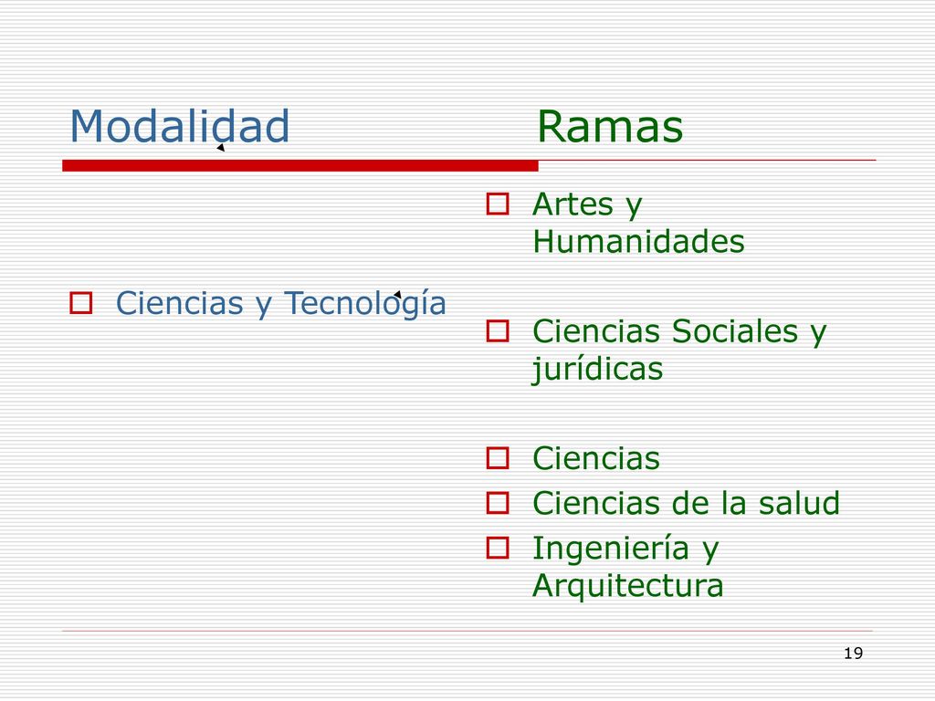Click the word Humanidades
The height and width of the screenshot is (701, 935).
click(638, 242)
